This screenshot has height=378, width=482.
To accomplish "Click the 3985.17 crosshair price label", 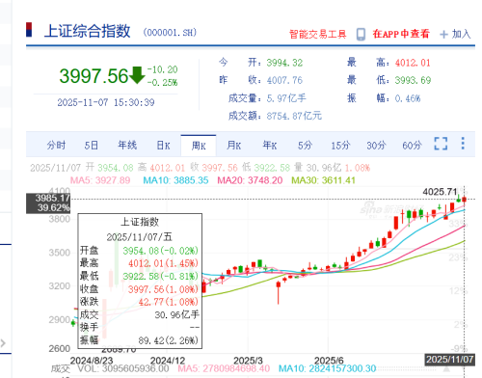I will tap(52, 198).
